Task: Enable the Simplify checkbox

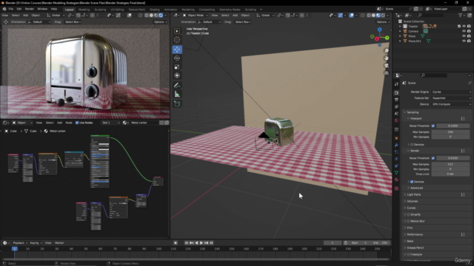Action: pos(408,214)
